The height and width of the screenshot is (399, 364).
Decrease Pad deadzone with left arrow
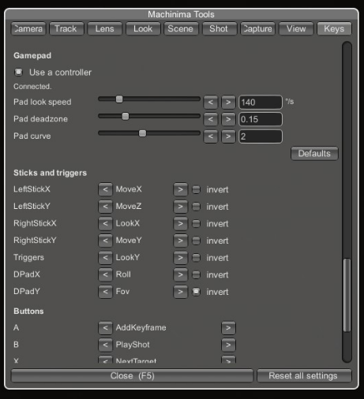coord(211,119)
